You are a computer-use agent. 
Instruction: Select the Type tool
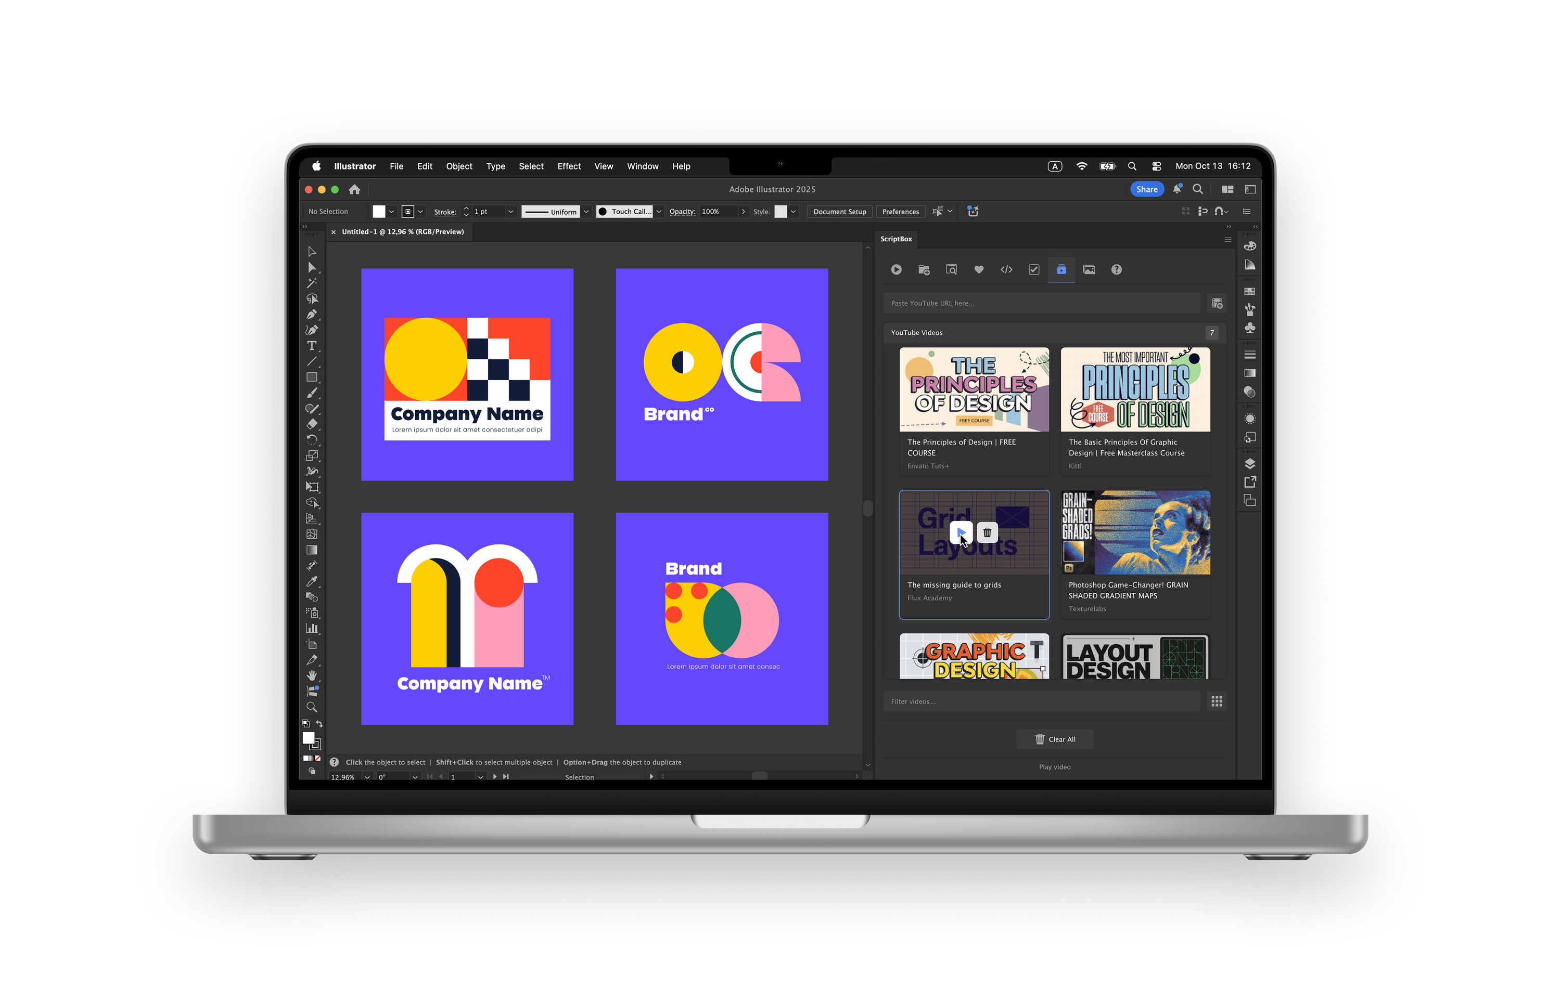coord(312,346)
